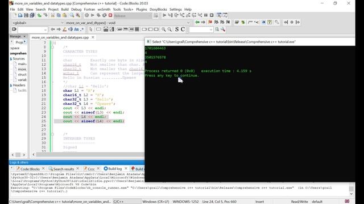Click the C/C++ language status entry
Image resolution: width=364 pixels, height=204 pixels.
click(x=118, y=202)
